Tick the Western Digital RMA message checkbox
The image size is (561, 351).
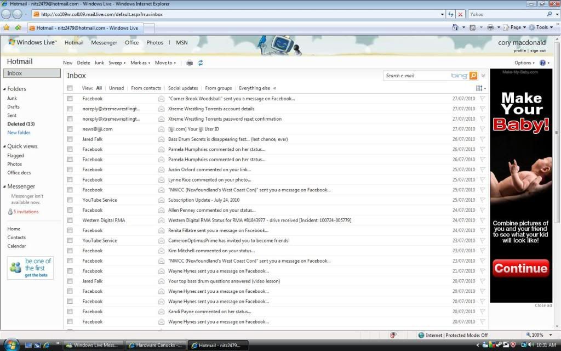coord(70,220)
